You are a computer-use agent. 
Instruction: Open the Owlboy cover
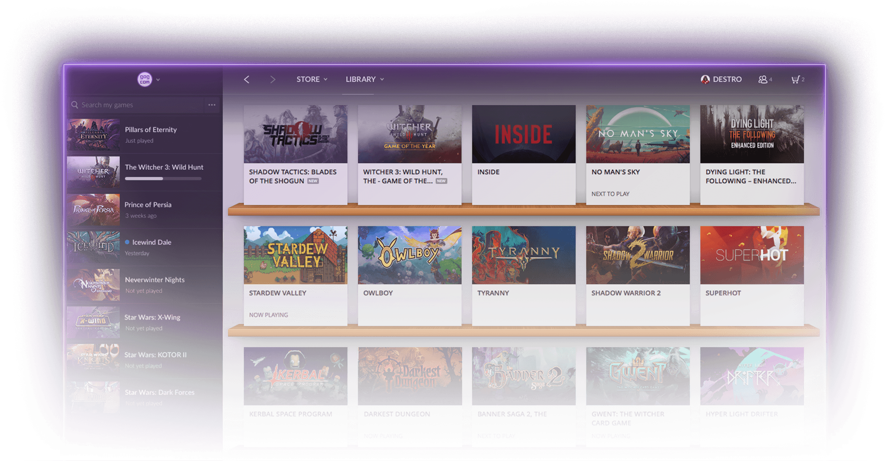409,255
